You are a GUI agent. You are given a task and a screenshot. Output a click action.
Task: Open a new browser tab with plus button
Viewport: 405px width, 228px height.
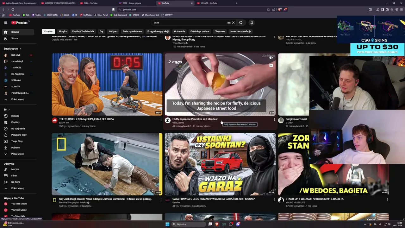point(237,3)
